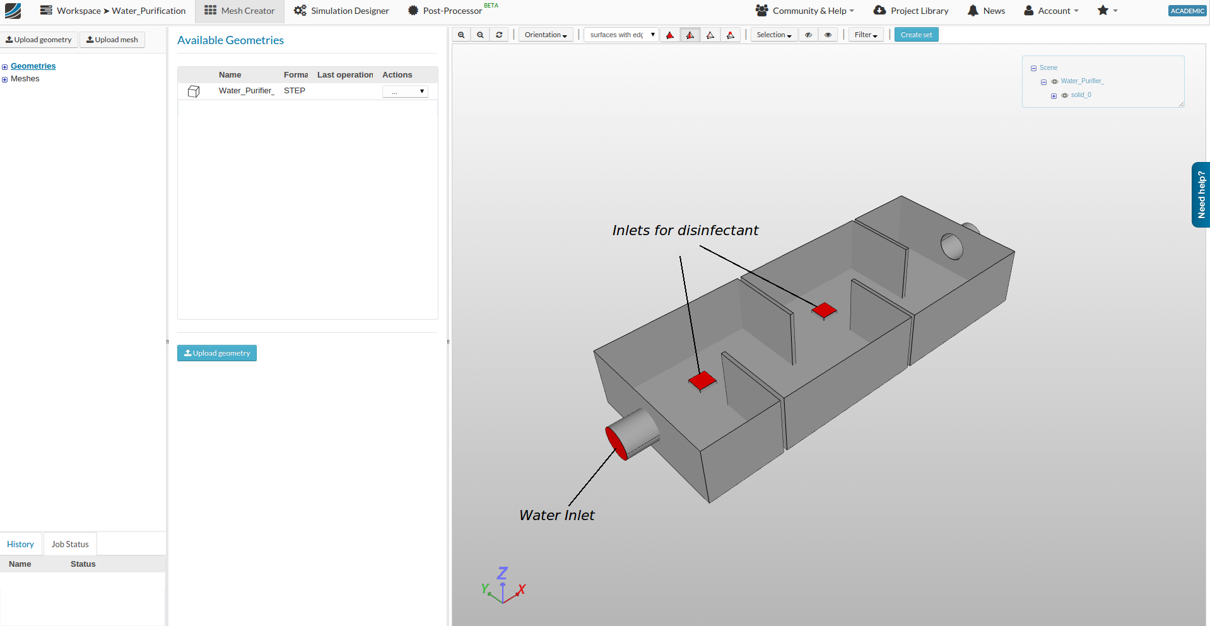Toggle visibility of Water_Purifier_ in the scene tree
This screenshot has height=626, width=1210.
pos(1054,81)
